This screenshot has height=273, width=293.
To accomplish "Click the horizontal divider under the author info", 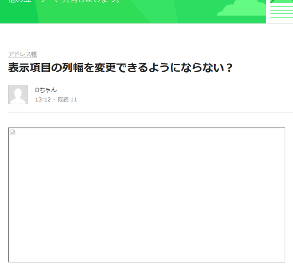I will click(151, 113).
